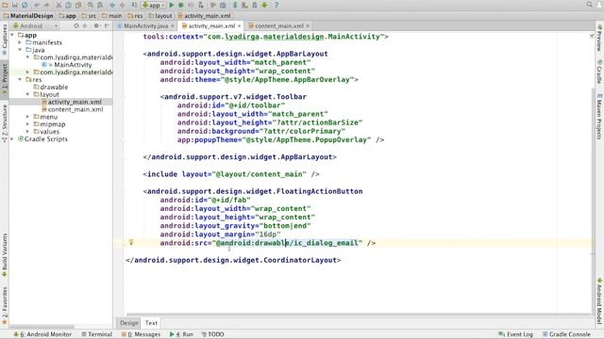Click the MaterialDesign breadcrumb in the navigation bar

pyautogui.click(x=28, y=16)
